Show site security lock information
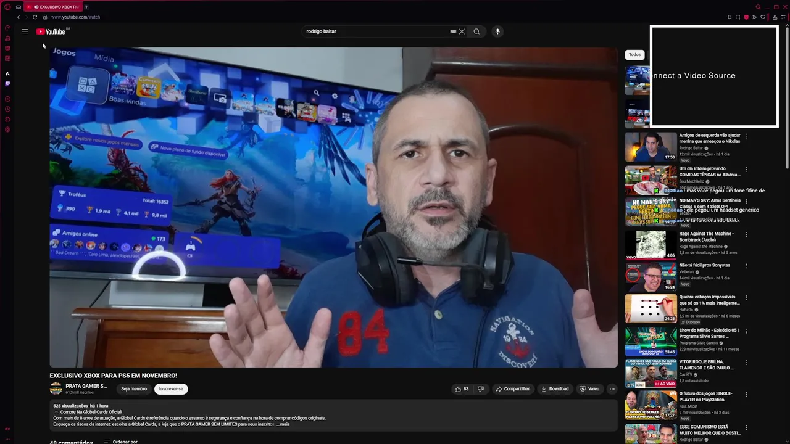Viewport: 790px width, 444px height. (x=45, y=17)
